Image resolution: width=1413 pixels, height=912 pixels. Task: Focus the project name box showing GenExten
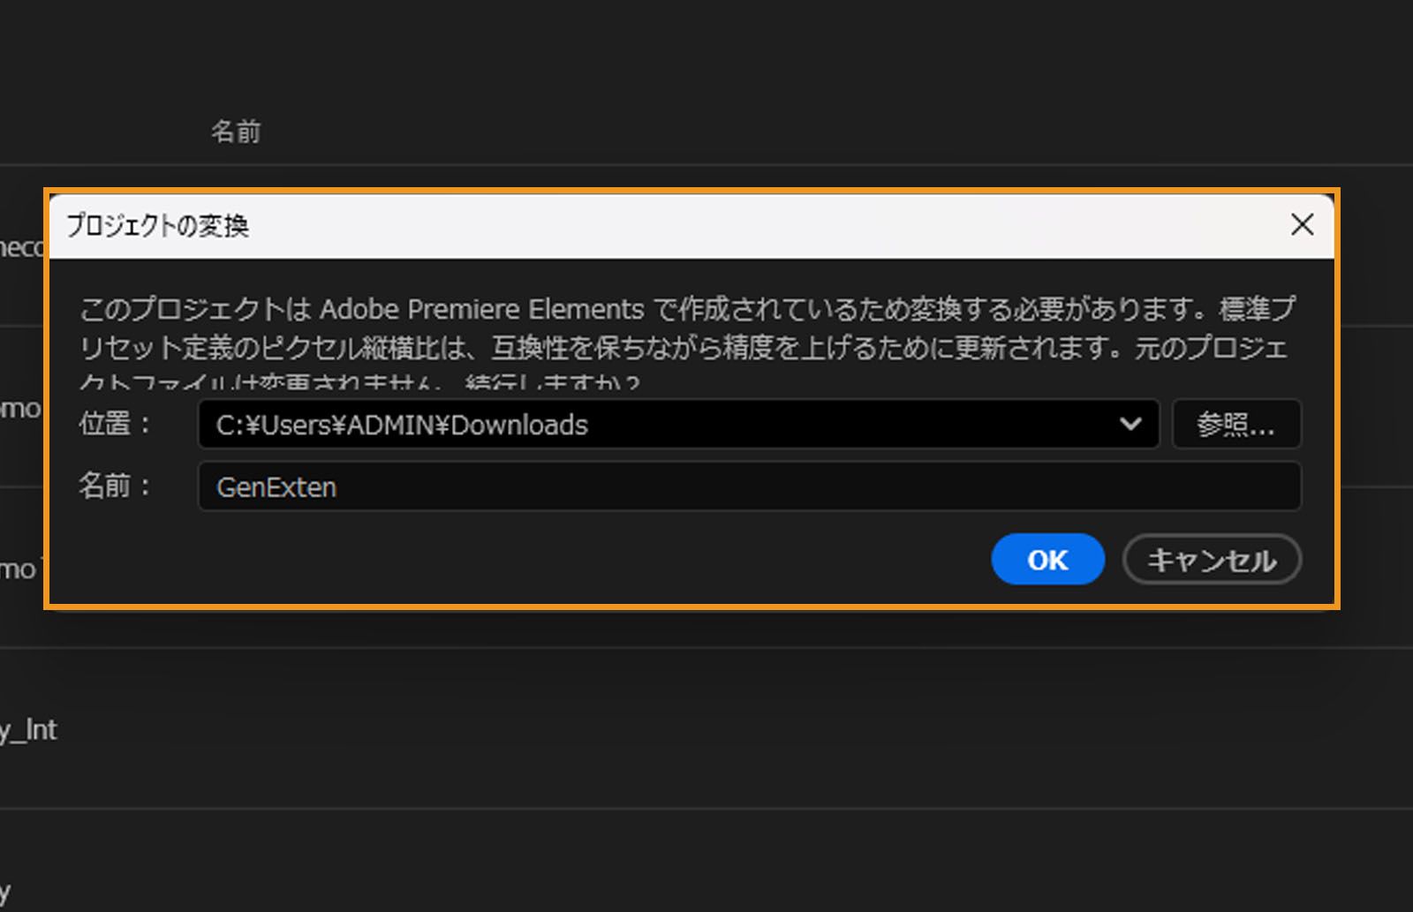618,486
